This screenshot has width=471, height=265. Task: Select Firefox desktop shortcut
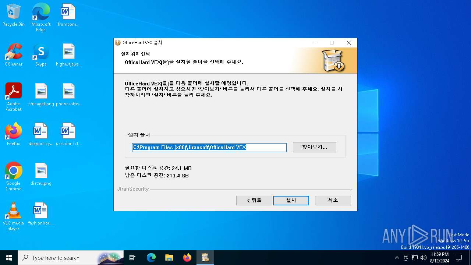[14, 135]
